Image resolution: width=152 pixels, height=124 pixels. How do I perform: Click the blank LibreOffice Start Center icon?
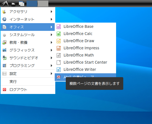point(59,63)
